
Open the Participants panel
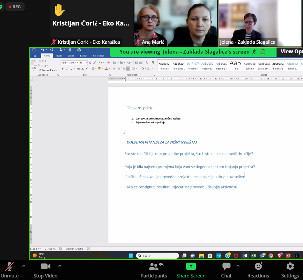154,269
